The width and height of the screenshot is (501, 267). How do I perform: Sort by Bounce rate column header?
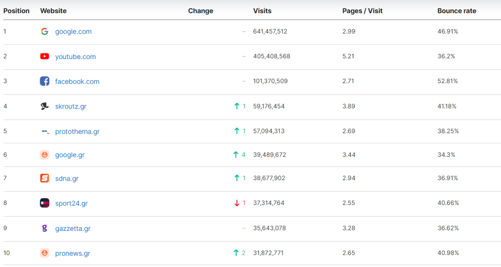[456, 11]
